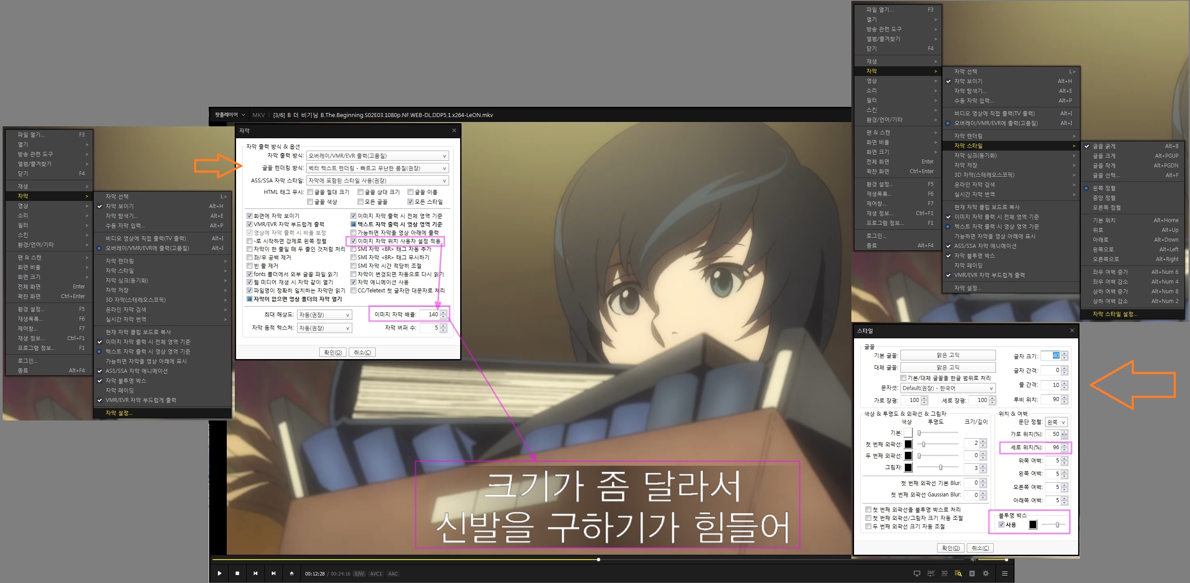Close the 스타일 dialog with its X

coord(1072,330)
